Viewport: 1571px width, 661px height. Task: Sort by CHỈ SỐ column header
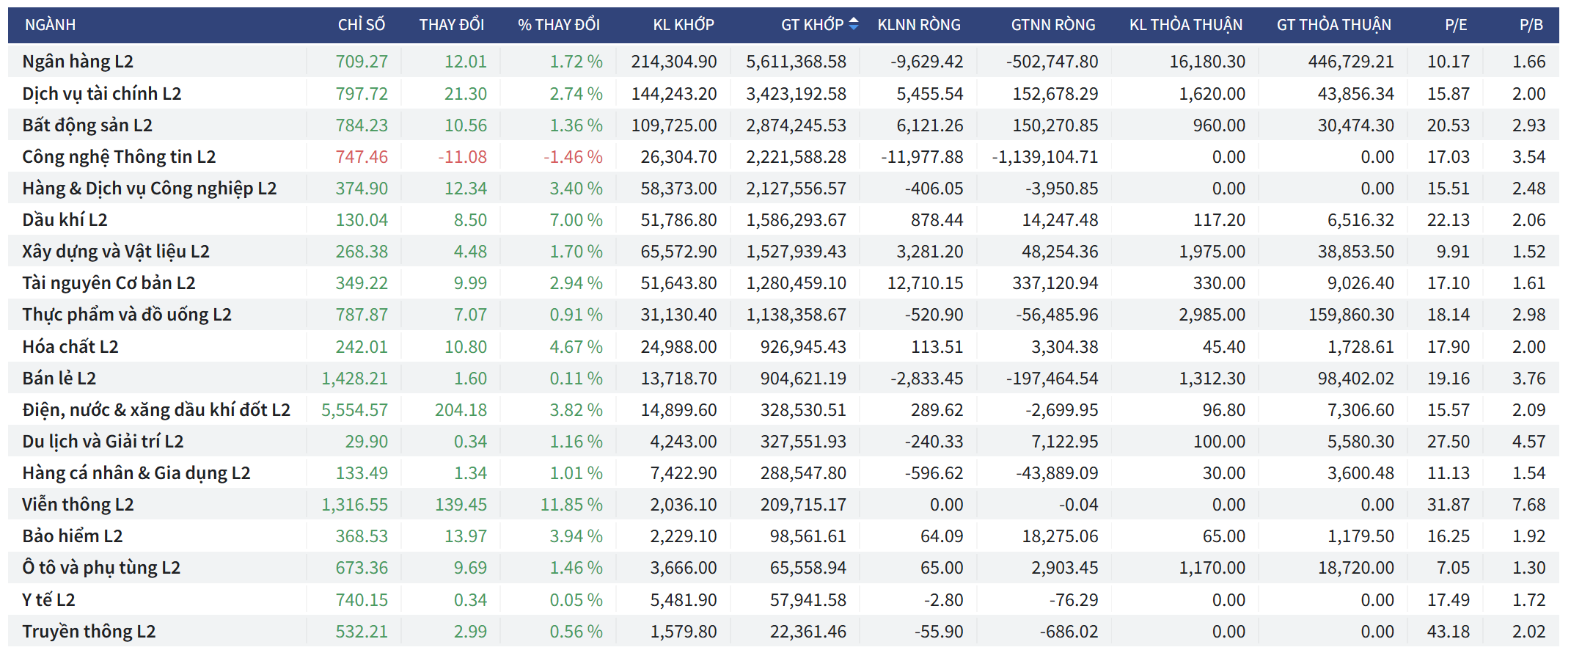tap(361, 25)
